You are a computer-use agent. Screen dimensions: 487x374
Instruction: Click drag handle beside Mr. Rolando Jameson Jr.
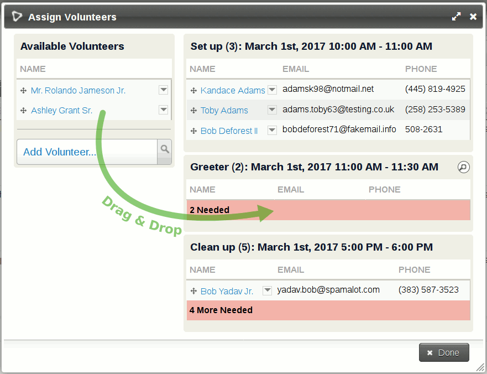[23, 91]
